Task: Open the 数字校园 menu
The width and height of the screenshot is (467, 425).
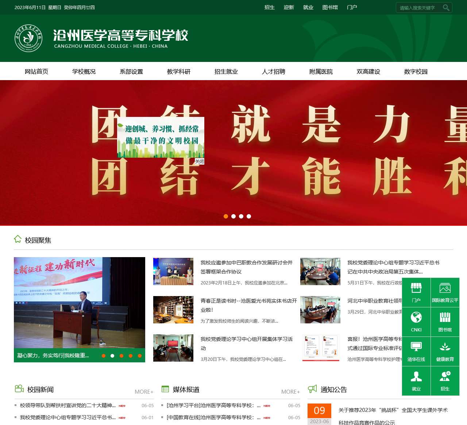Action: point(416,71)
